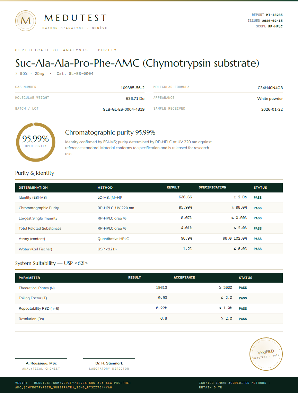Click signature name Dr. H. Stenmark
The image size is (298, 404).
(109, 363)
